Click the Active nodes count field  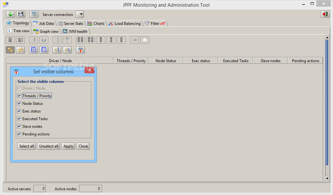pos(91,188)
